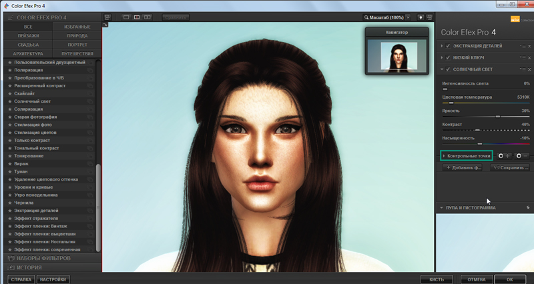Open presets icon for Старая фотография filter

(x=90, y=117)
